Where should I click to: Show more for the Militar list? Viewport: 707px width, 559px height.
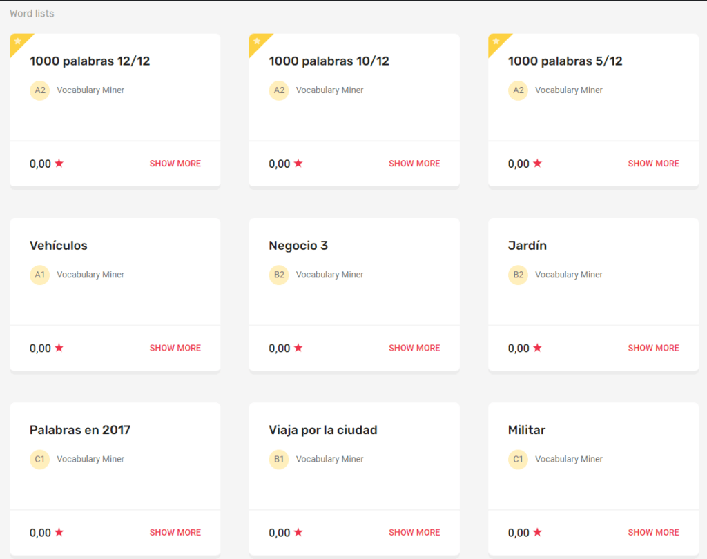(x=653, y=532)
